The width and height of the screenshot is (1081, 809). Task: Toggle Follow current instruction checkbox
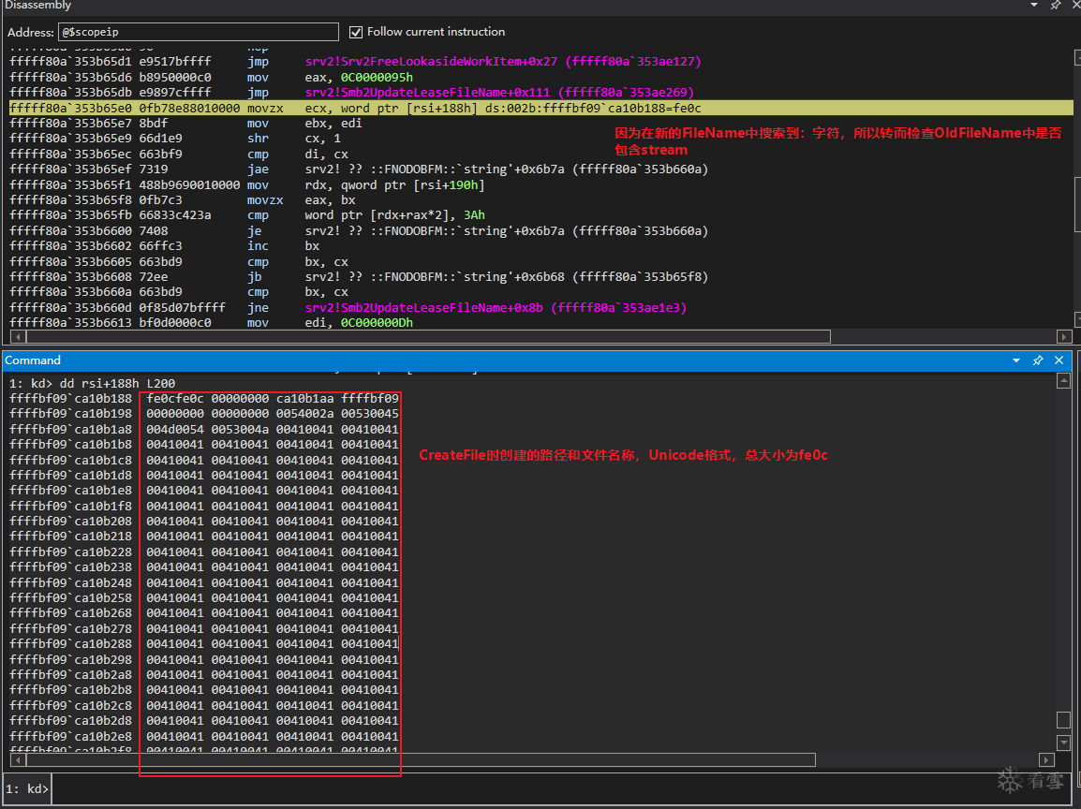(356, 32)
